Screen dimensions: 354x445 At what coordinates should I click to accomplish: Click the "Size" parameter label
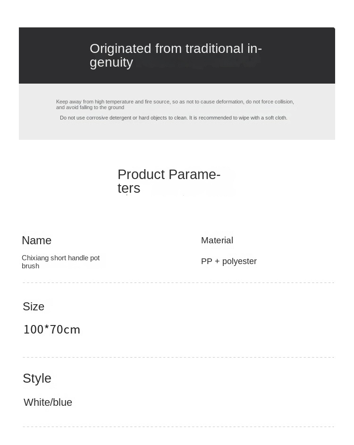[34, 307]
